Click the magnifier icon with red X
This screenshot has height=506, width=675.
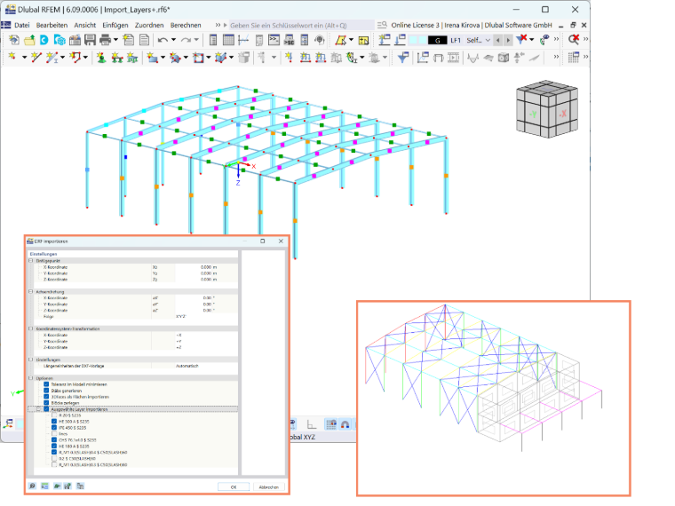point(574,40)
